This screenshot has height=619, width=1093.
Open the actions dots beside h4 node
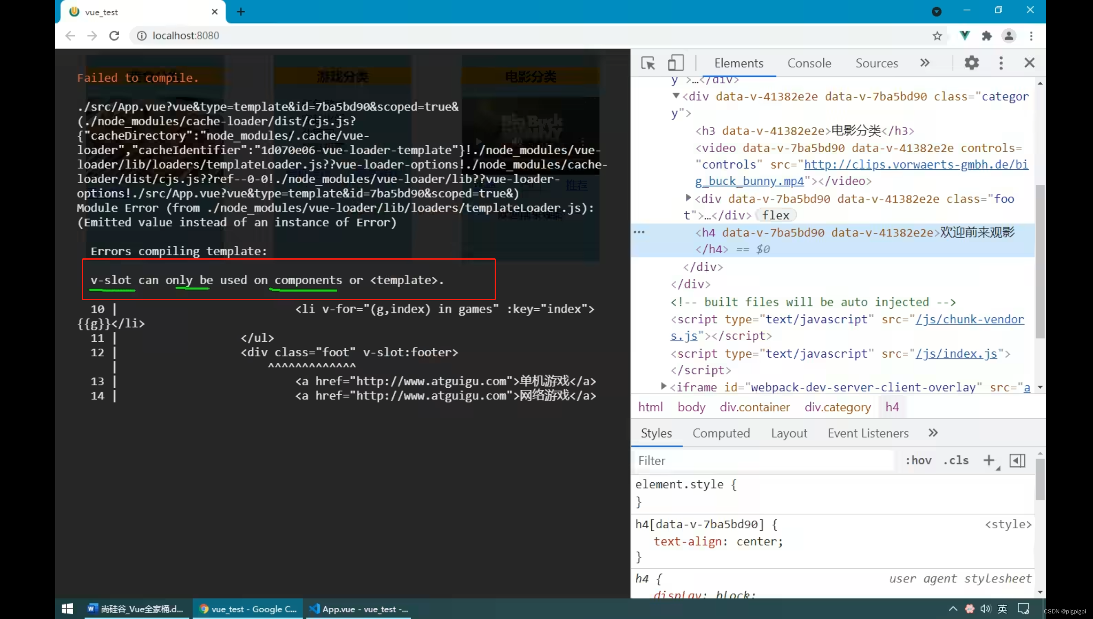click(x=639, y=232)
